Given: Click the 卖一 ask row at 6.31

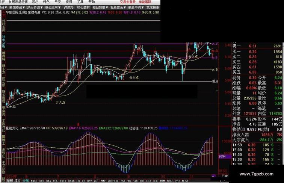Looking at the screenshot, I should coord(257,46).
